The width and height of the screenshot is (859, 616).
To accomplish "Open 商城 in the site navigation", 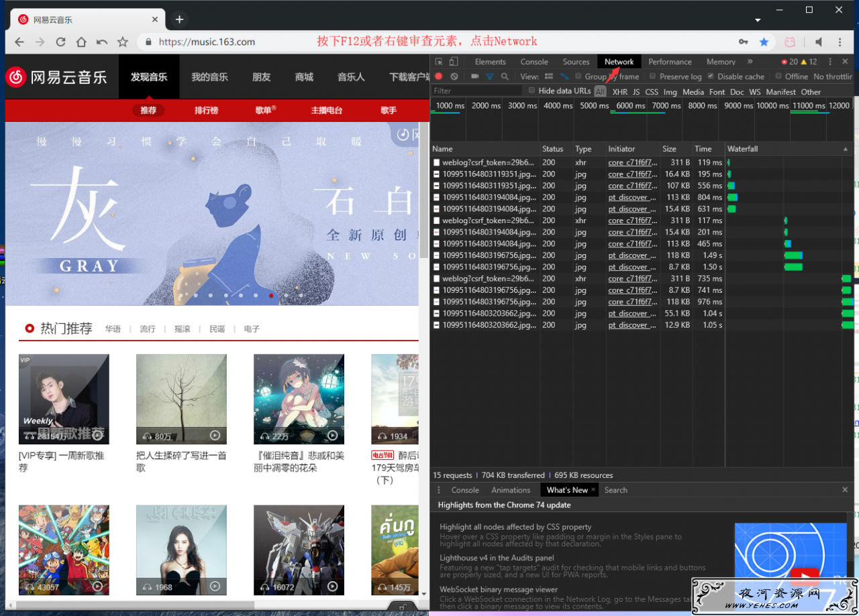I will (x=304, y=77).
